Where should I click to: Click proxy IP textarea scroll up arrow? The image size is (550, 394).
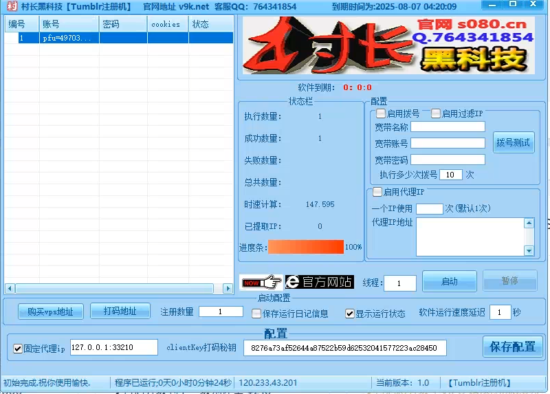coord(529,223)
